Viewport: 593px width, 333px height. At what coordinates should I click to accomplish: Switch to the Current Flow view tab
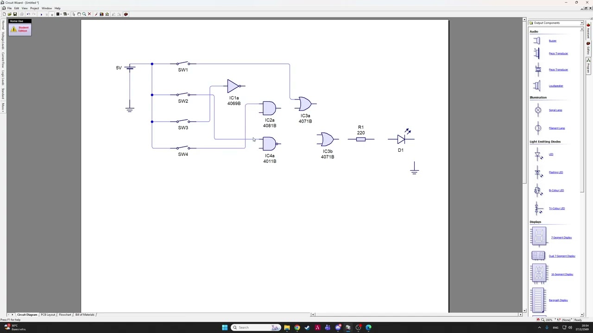pyautogui.click(x=3, y=60)
